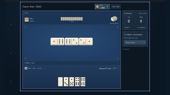
Task: Click the Riley's turn status text
Action: [30, 63]
